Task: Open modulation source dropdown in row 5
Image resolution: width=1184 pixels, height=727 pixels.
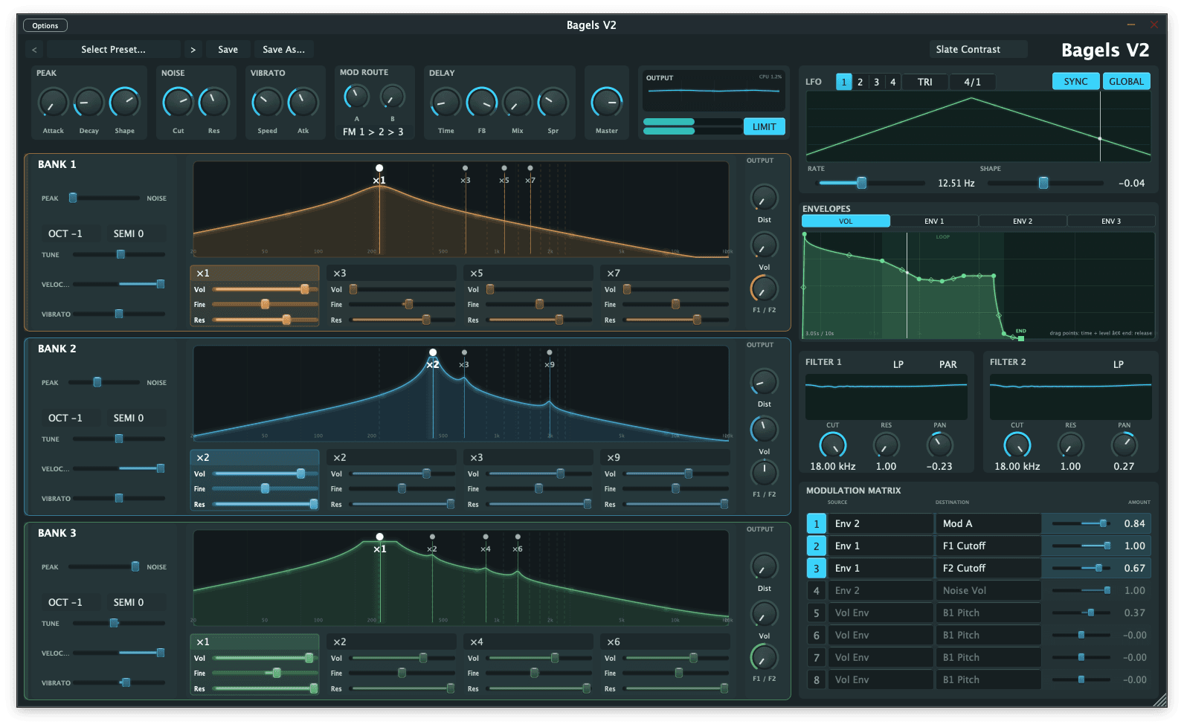Action: point(881,613)
